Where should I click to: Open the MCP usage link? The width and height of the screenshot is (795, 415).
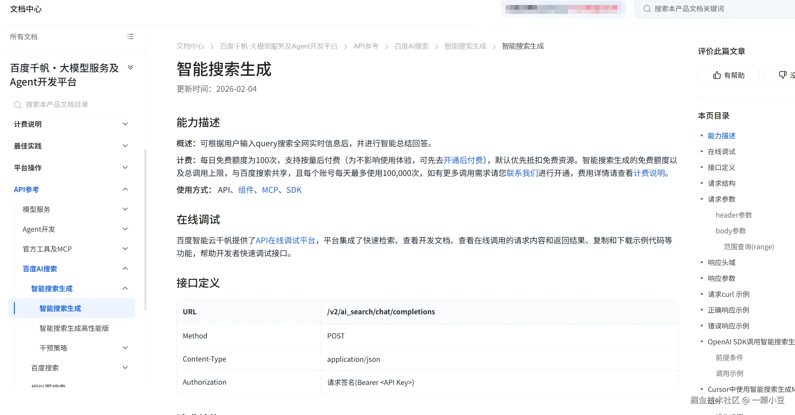click(270, 190)
